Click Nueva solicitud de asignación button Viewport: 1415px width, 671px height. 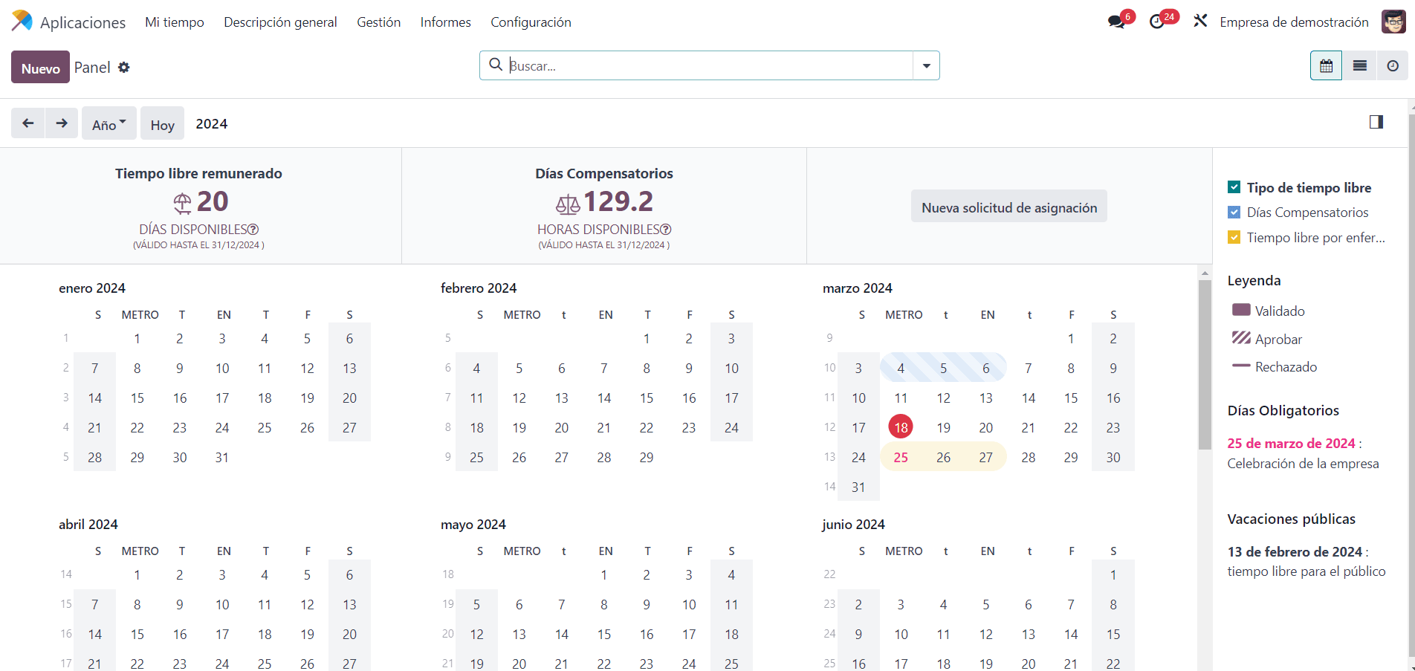pyautogui.click(x=1009, y=206)
